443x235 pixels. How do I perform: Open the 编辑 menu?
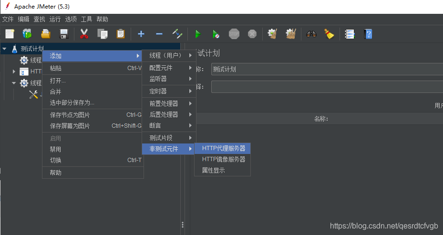[x=23, y=19]
